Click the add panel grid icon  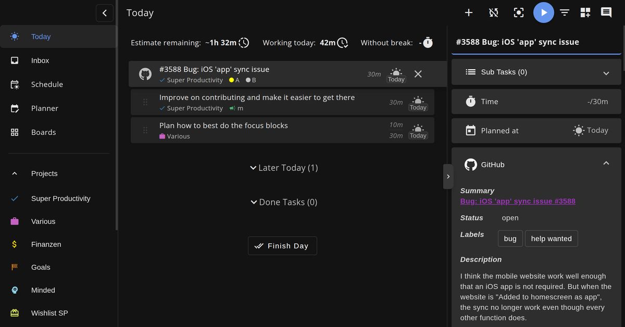point(585,12)
